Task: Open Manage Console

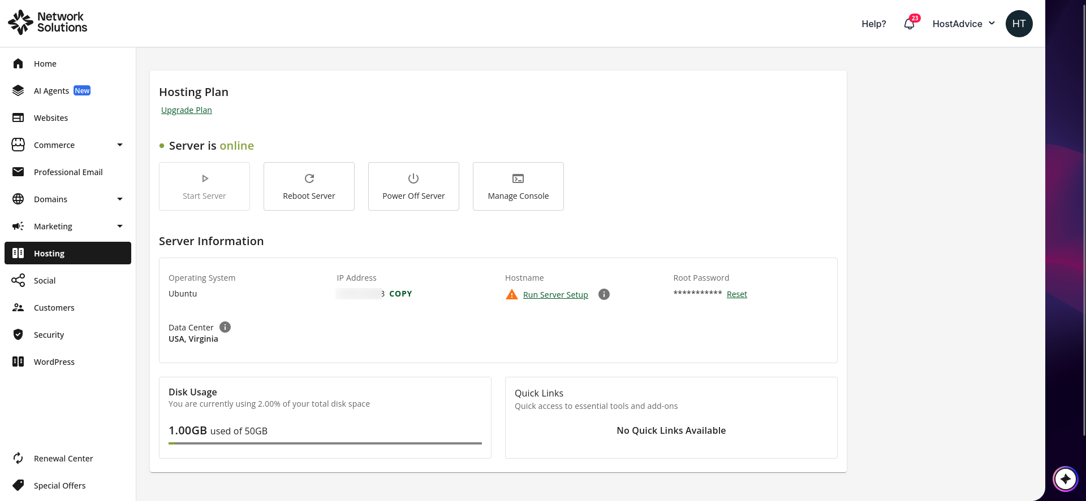Action: (518, 186)
